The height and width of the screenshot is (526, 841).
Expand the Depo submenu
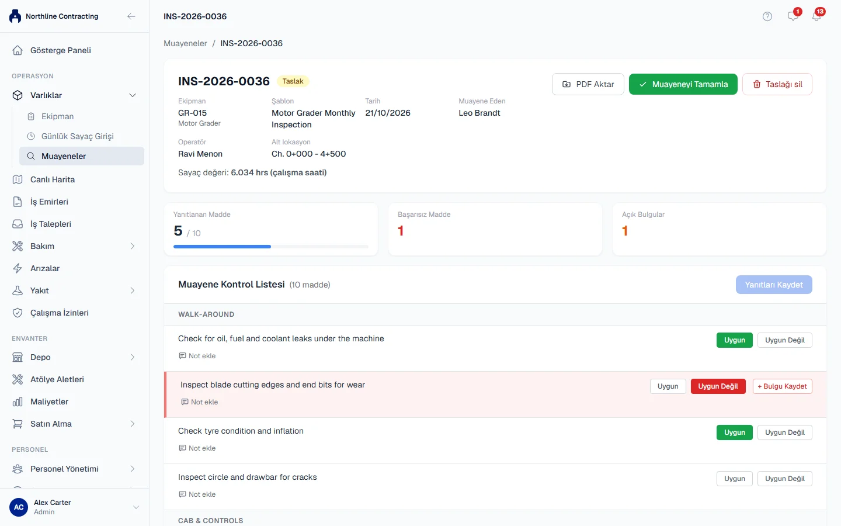point(133,357)
